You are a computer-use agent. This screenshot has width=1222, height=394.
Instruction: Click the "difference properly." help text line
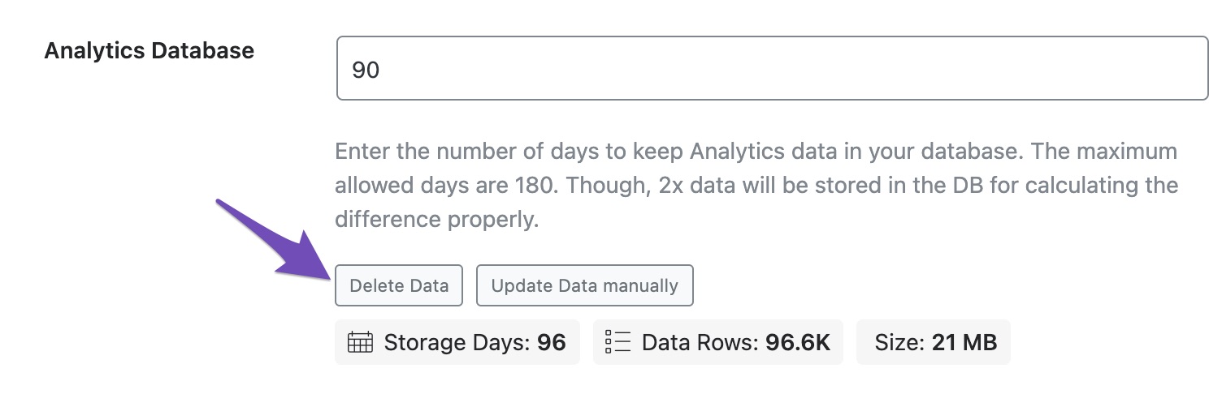coord(437,220)
